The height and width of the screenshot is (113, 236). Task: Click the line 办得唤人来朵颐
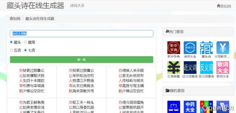[x=131, y=70]
